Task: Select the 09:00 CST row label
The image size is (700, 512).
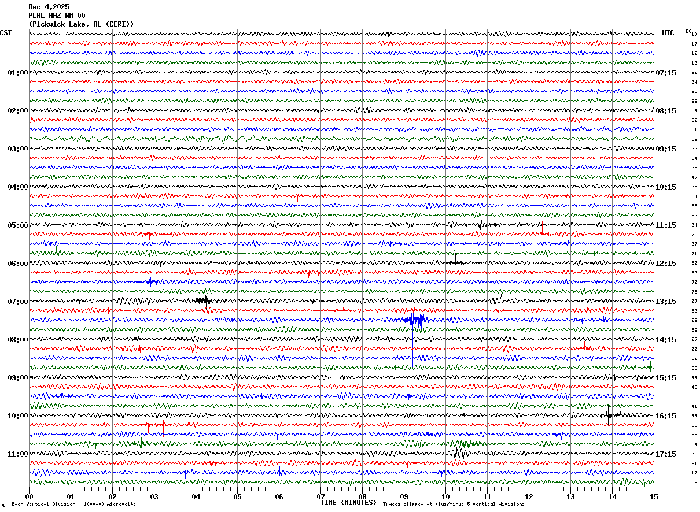Action: pos(18,378)
